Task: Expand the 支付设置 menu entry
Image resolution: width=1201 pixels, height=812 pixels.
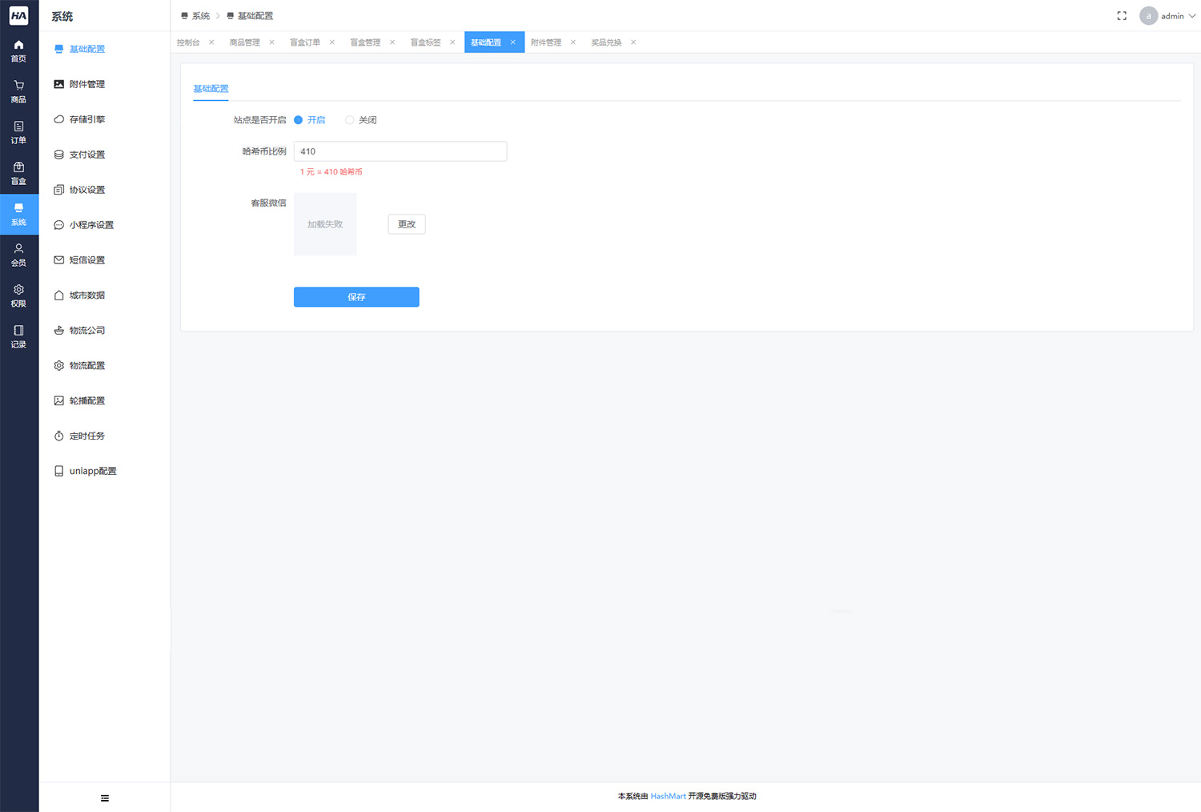Action: coord(88,154)
